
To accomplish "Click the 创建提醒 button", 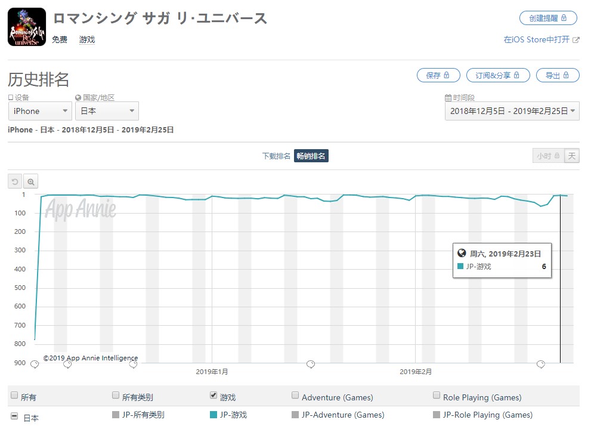I will pyautogui.click(x=548, y=18).
